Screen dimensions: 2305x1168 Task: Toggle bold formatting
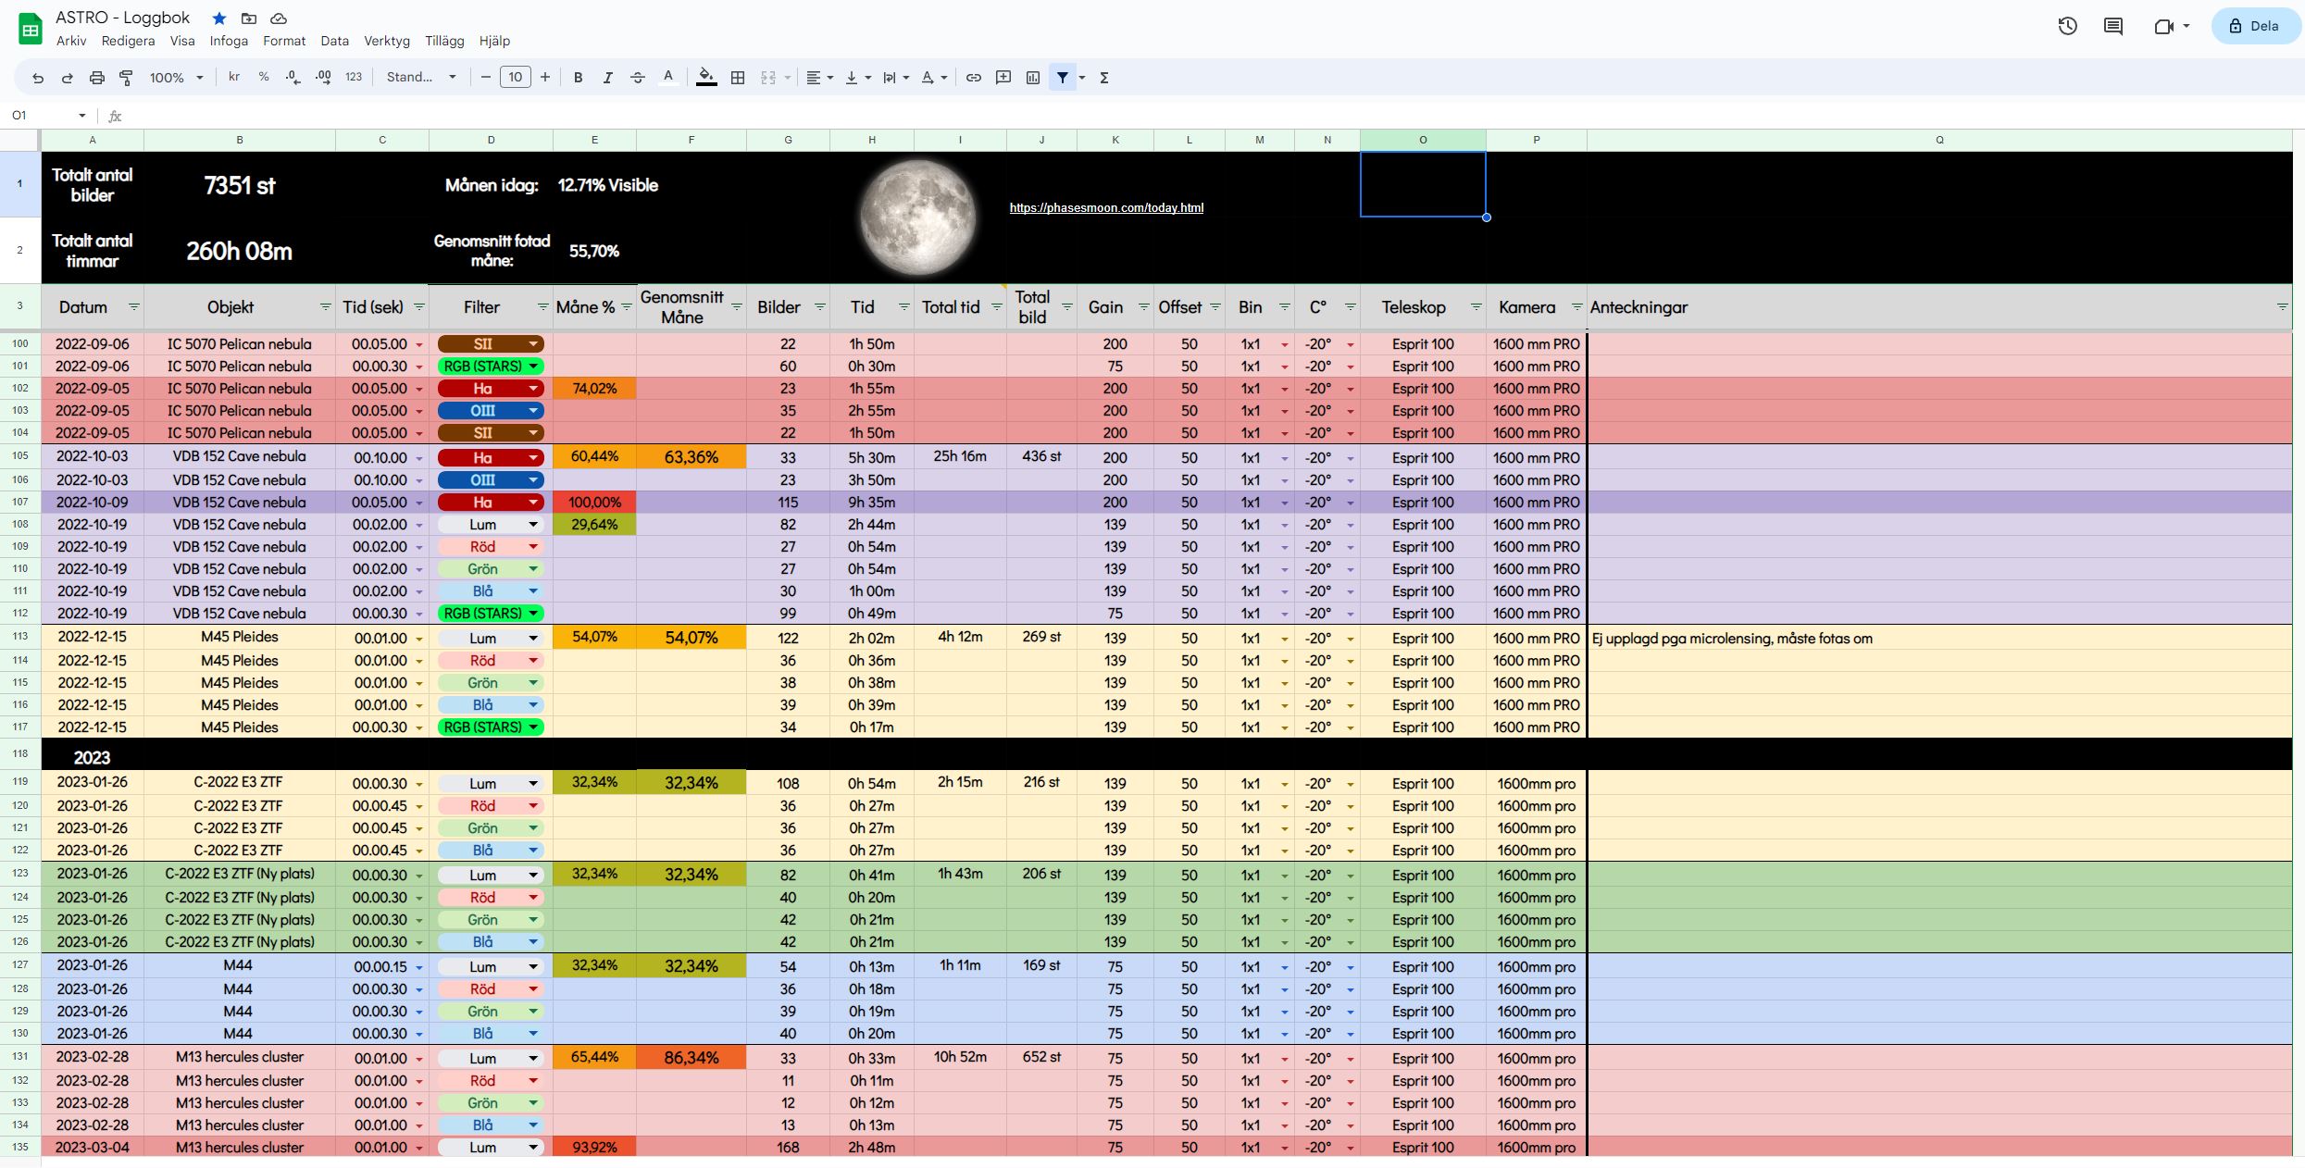click(578, 78)
